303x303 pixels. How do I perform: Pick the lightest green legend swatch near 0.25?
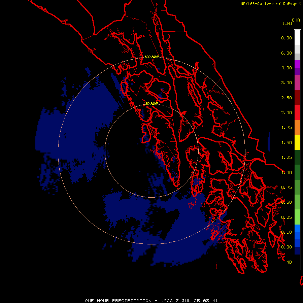coord(297,217)
